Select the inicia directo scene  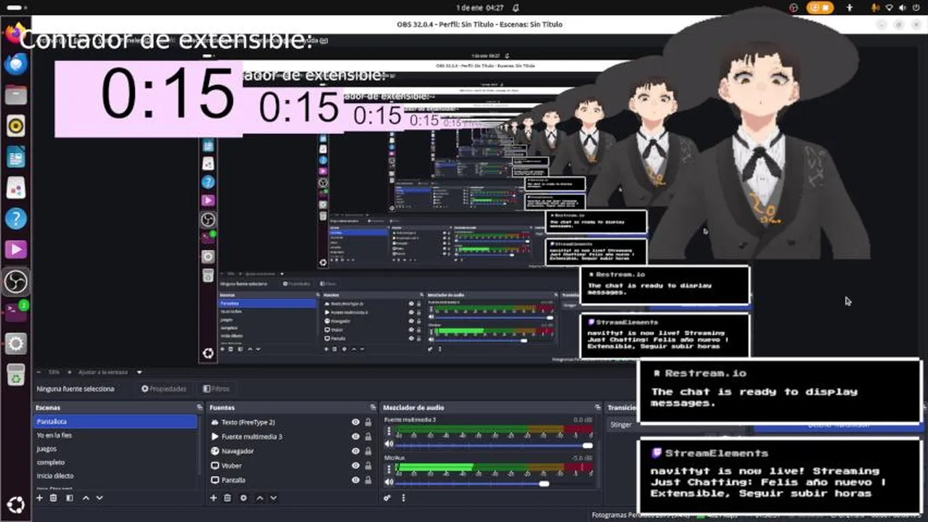[x=116, y=476]
